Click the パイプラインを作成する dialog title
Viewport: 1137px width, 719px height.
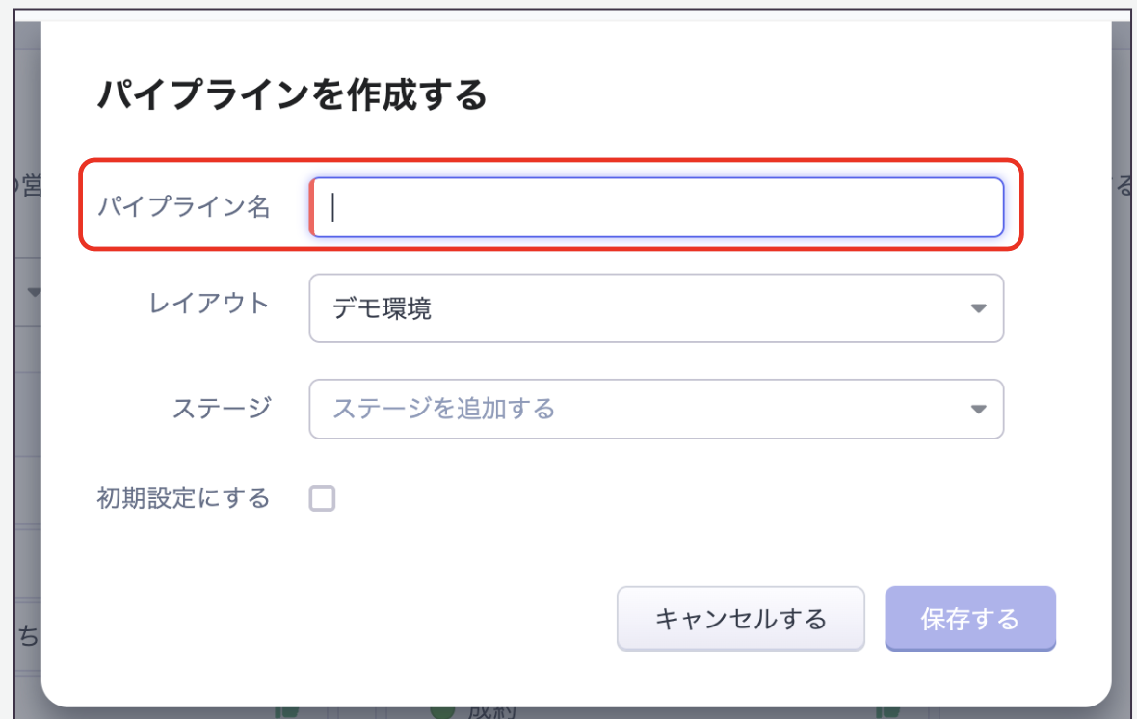(x=291, y=95)
